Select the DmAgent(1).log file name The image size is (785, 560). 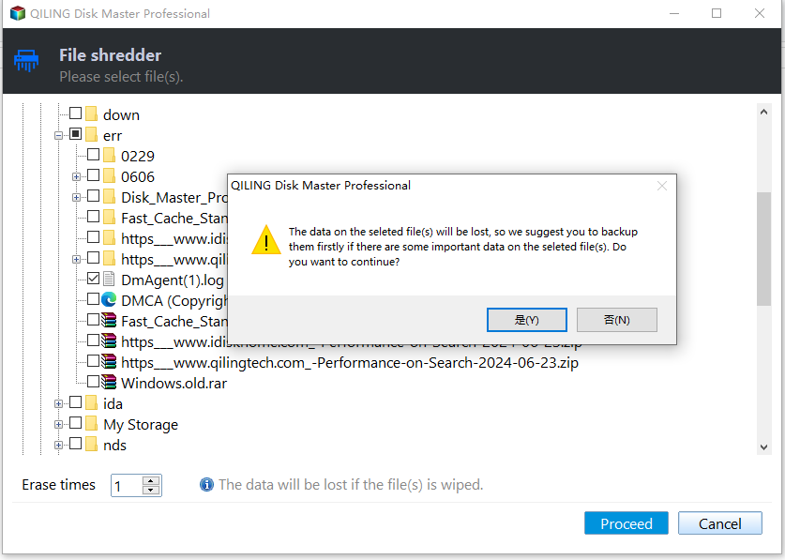pyautogui.click(x=173, y=280)
